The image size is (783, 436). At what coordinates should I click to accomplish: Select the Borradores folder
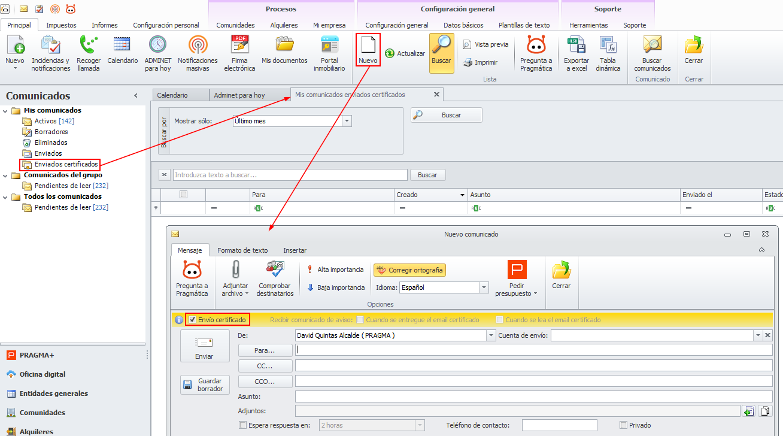click(51, 132)
